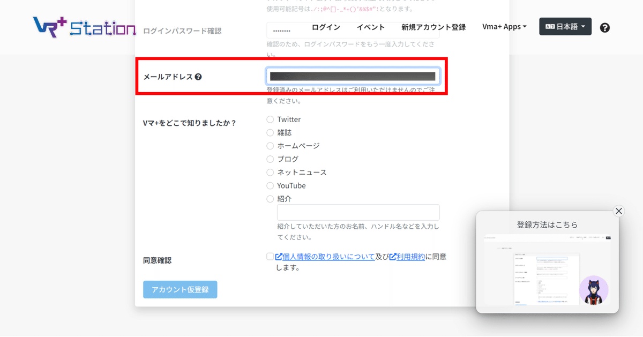Image resolution: width=643 pixels, height=337 pixels.
Task: Select the YouTube radio button
Action: 270,185
